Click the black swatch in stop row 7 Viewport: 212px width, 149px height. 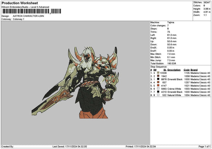pos(158,92)
